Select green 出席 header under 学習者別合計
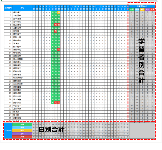The image size is (162, 150). (132, 9)
